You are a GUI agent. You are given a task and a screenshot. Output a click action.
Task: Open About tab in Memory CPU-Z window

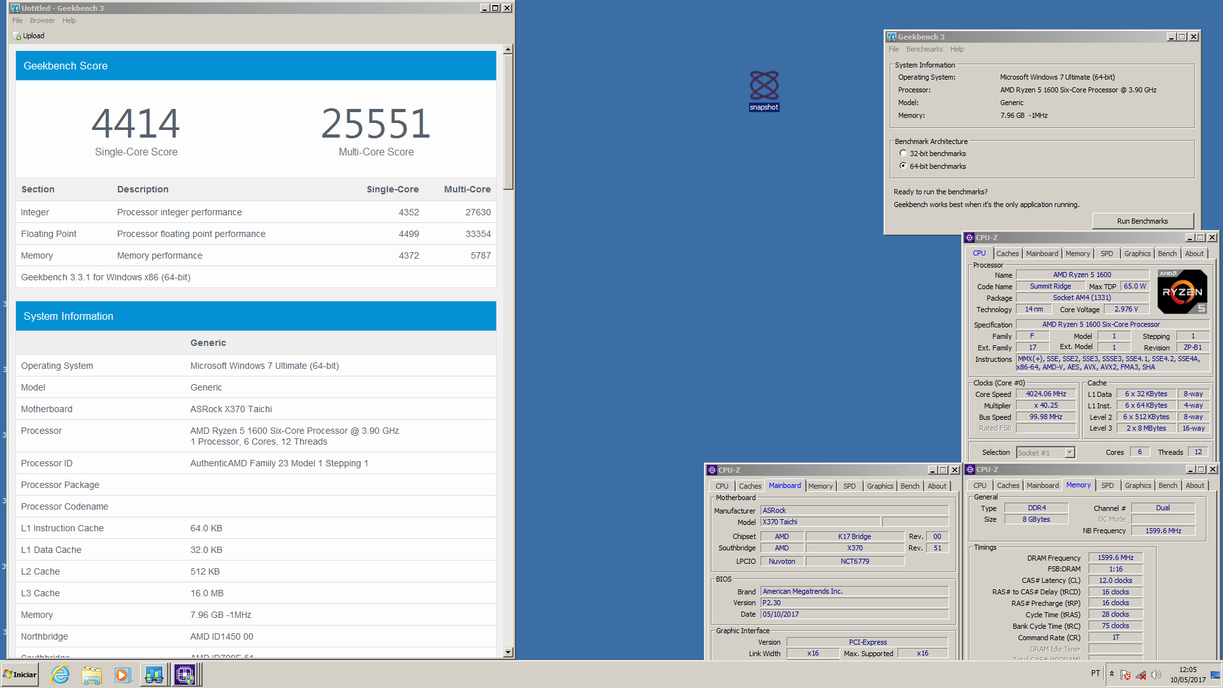coord(1194,485)
